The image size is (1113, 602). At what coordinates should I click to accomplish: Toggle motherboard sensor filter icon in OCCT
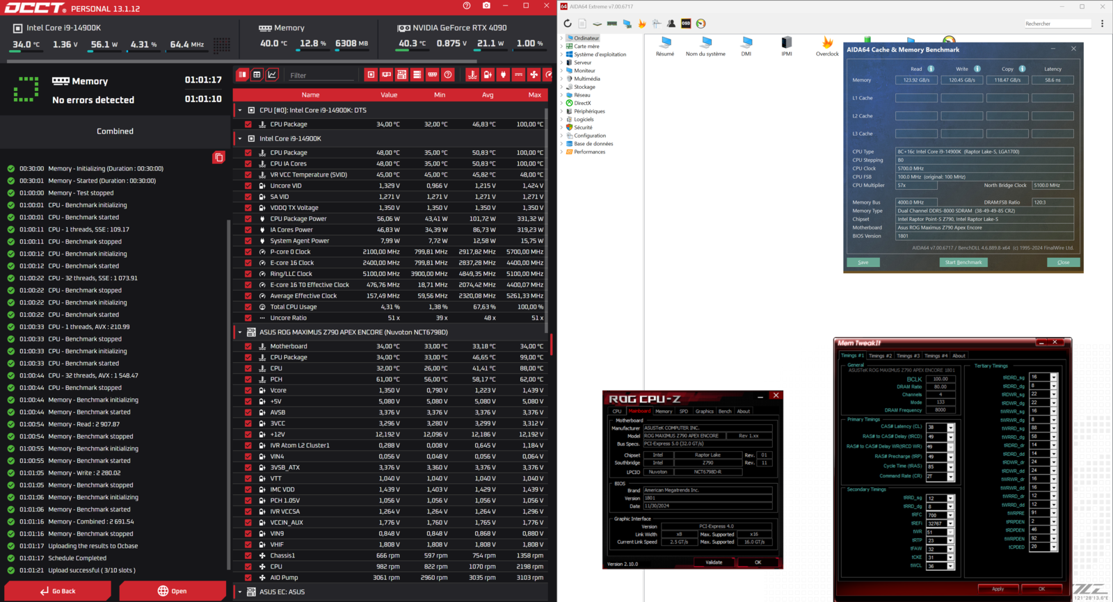(401, 74)
